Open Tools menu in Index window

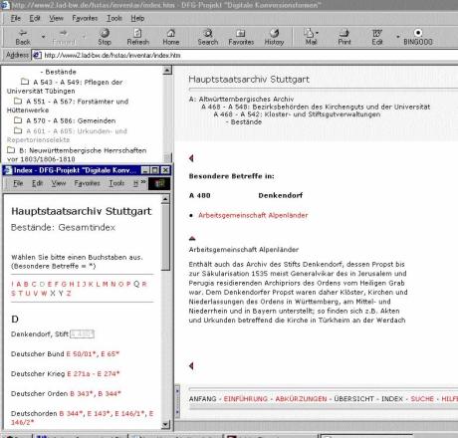[x=116, y=183]
